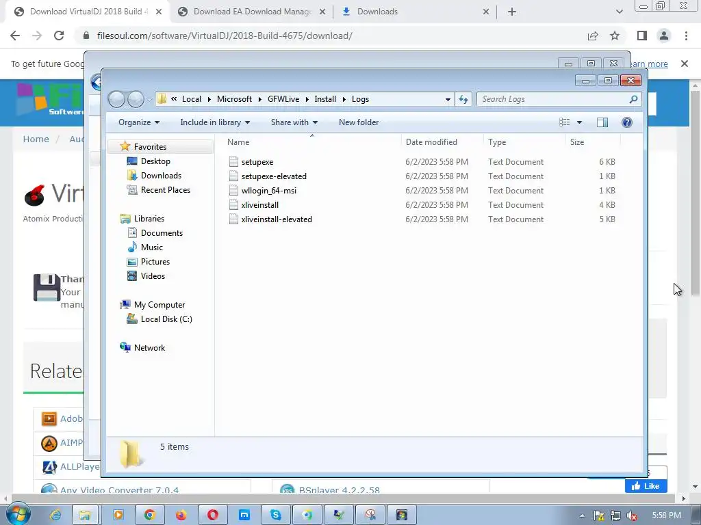Image resolution: width=701 pixels, height=525 pixels.
Task: Click the search magnifier in Search Logs
Action: click(633, 99)
